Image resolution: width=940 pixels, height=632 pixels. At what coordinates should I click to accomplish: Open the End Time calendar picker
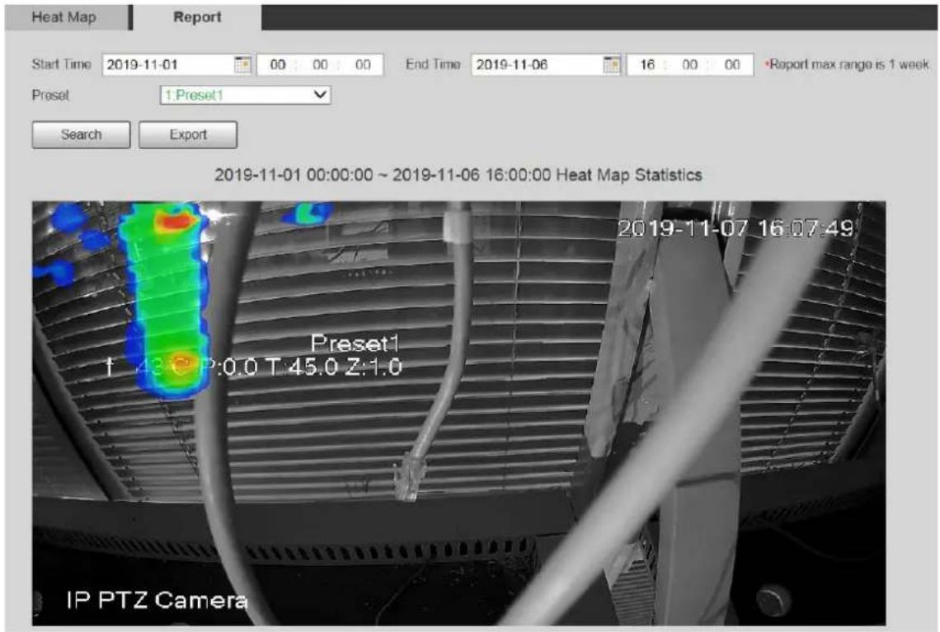click(x=612, y=65)
